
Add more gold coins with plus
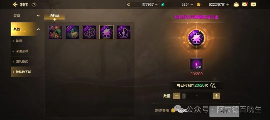point(228,5)
